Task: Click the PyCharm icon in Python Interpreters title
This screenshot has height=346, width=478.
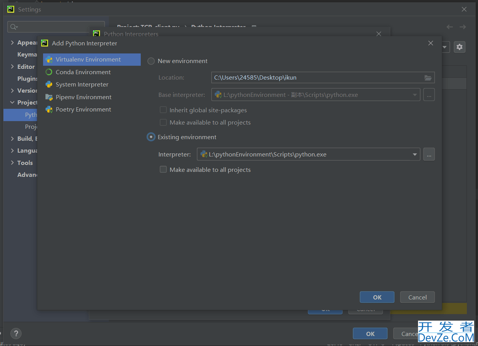Action: click(97, 34)
